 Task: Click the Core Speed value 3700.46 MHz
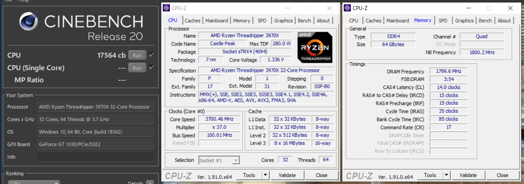click(x=219, y=119)
